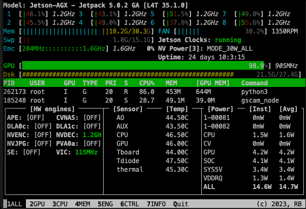Click APE engine [OFF] status
Screen dimensions: 306x209
click(35, 118)
